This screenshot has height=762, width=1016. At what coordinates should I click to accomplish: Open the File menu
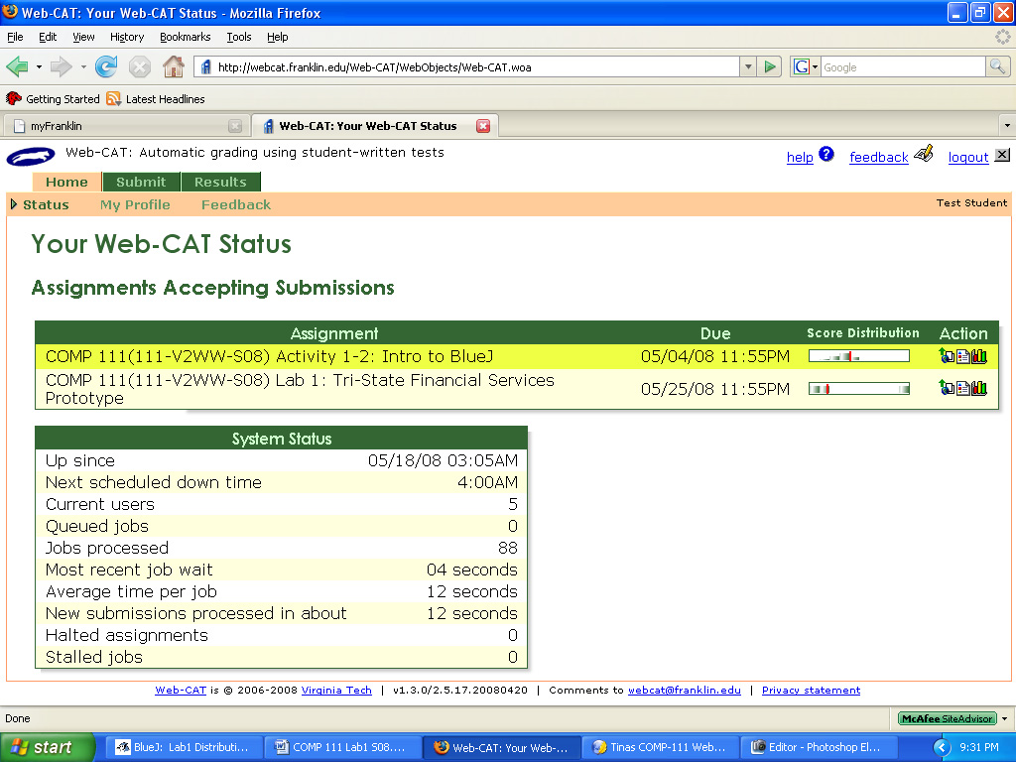point(15,37)
